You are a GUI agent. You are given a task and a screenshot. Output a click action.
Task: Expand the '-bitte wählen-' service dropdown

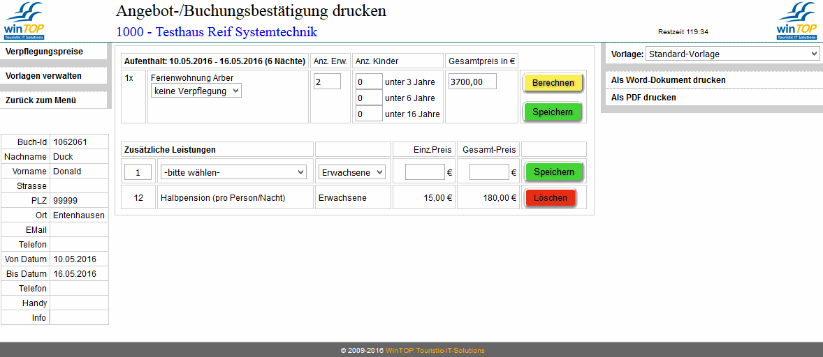(233, 172)
